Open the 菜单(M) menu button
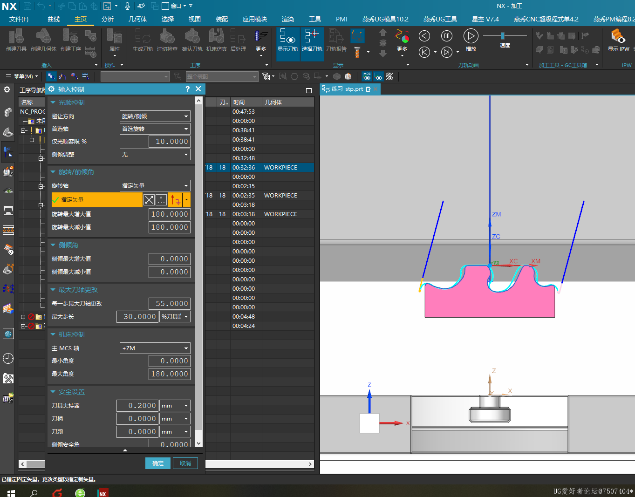Screen dimensions: 635x497 click(x=22, y=76)
